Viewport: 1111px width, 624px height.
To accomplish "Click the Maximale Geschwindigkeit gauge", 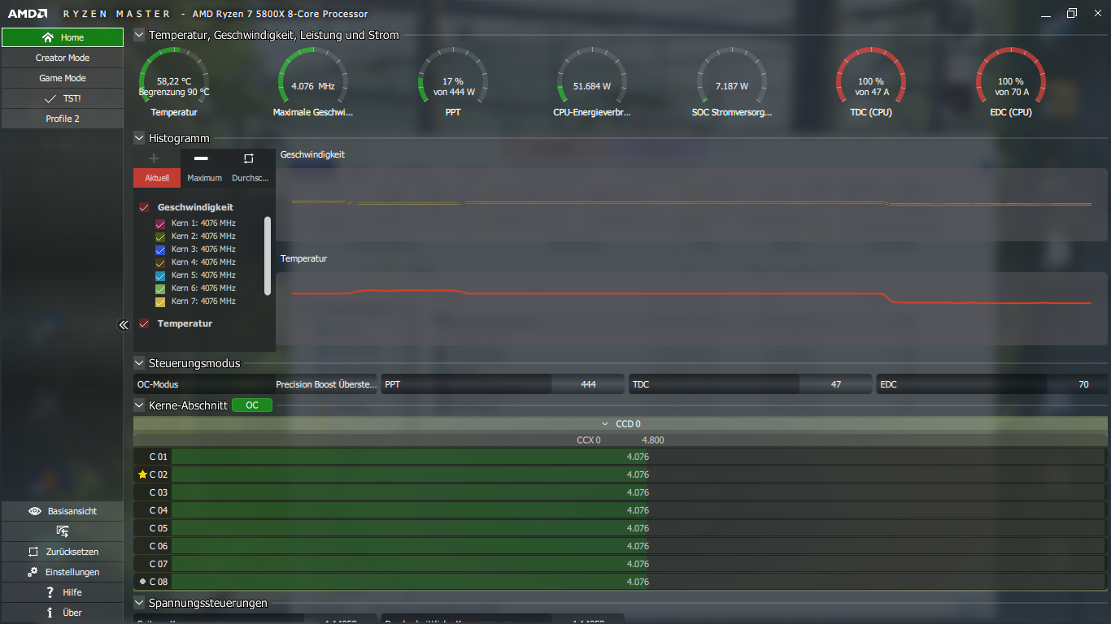I will 313,76.
